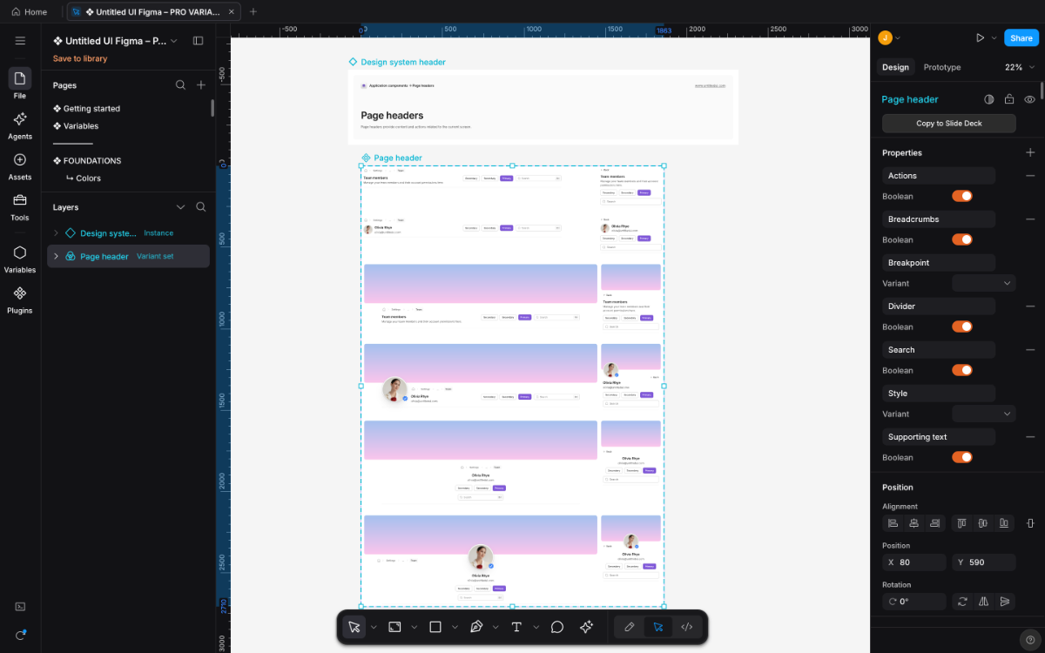Open the Variables panel
This screenshot has height=653, width=1045.
tap(20, 259)
